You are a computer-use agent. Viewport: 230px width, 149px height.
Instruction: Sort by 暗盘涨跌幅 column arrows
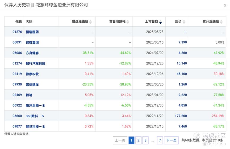[x=90, y=22]
